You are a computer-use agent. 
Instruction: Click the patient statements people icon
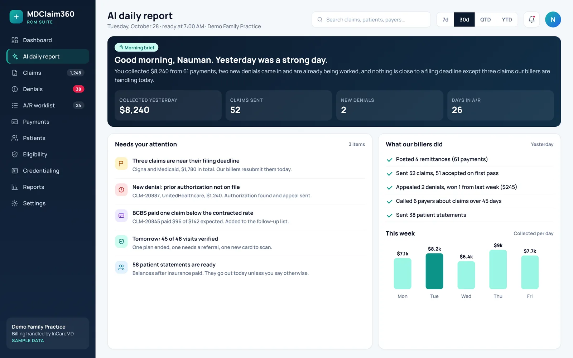point(121,267)
